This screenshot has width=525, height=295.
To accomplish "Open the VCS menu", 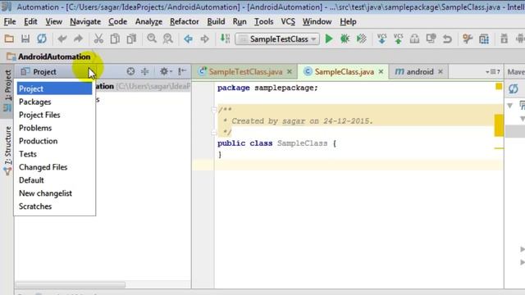I will coord(288,22).
